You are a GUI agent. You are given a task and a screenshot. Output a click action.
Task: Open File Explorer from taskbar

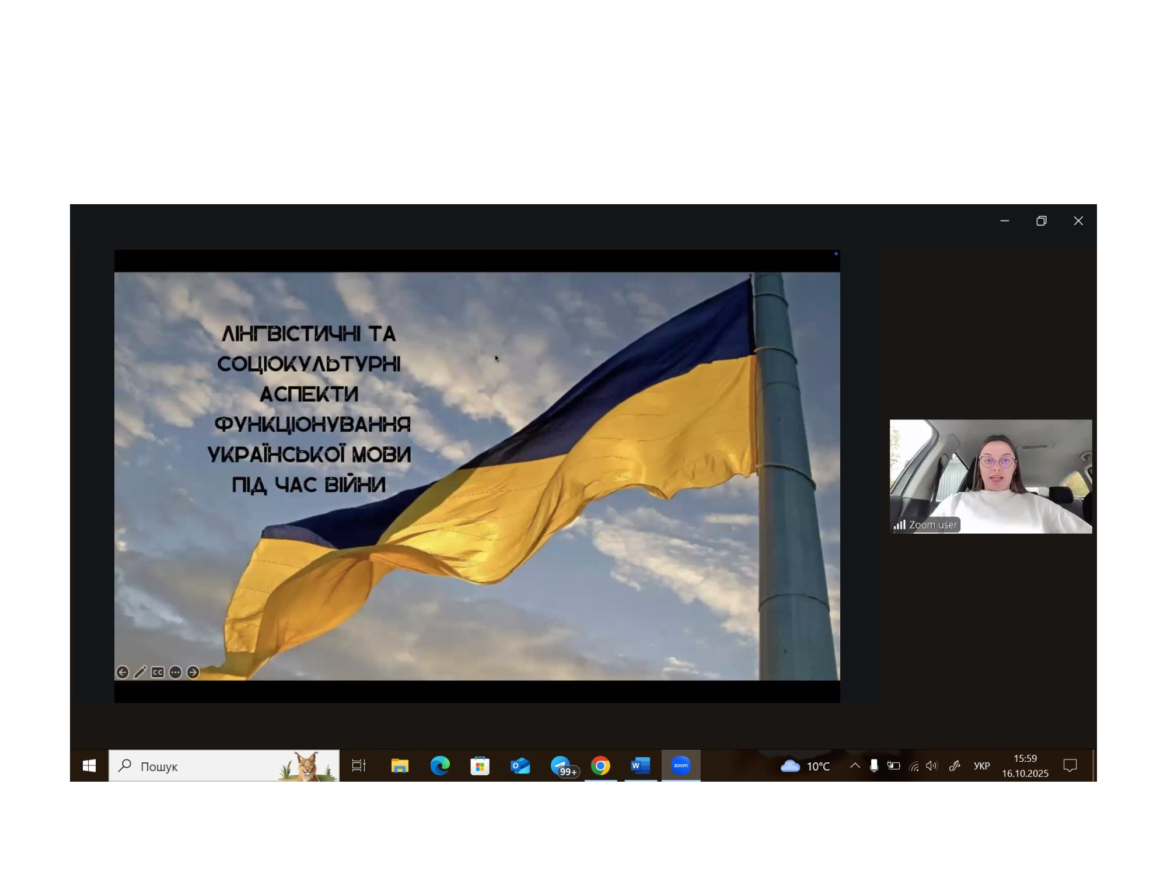(400, 766)
